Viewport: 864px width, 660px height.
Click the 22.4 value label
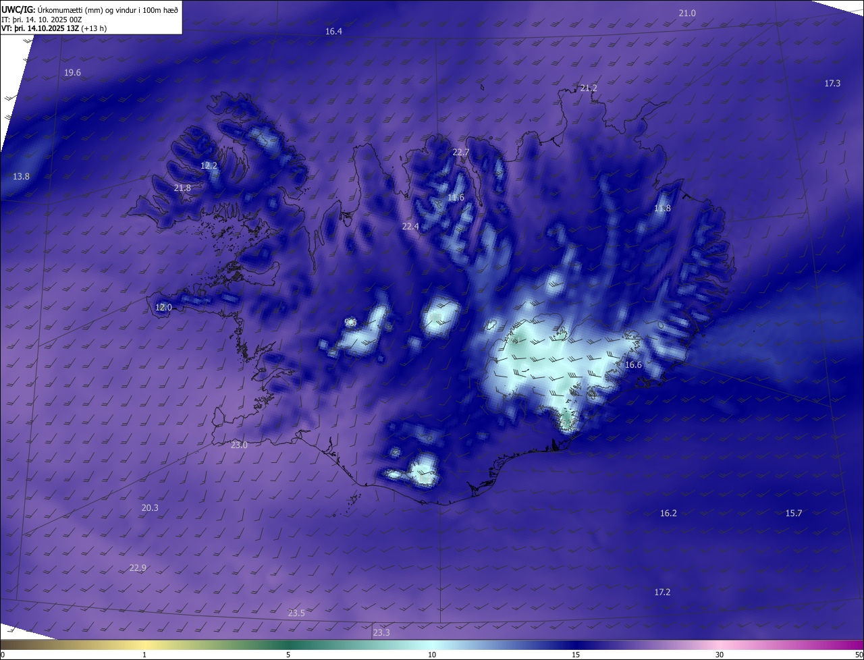coord(410,227)
